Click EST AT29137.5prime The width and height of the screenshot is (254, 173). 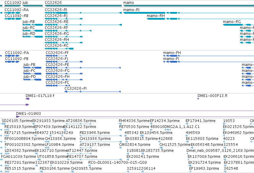click(95, 145)
